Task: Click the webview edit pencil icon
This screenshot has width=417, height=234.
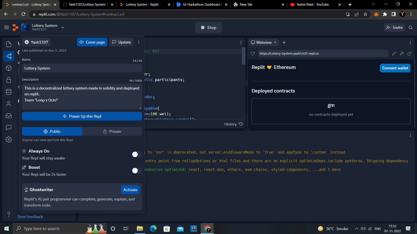Action: click(394, 53)
